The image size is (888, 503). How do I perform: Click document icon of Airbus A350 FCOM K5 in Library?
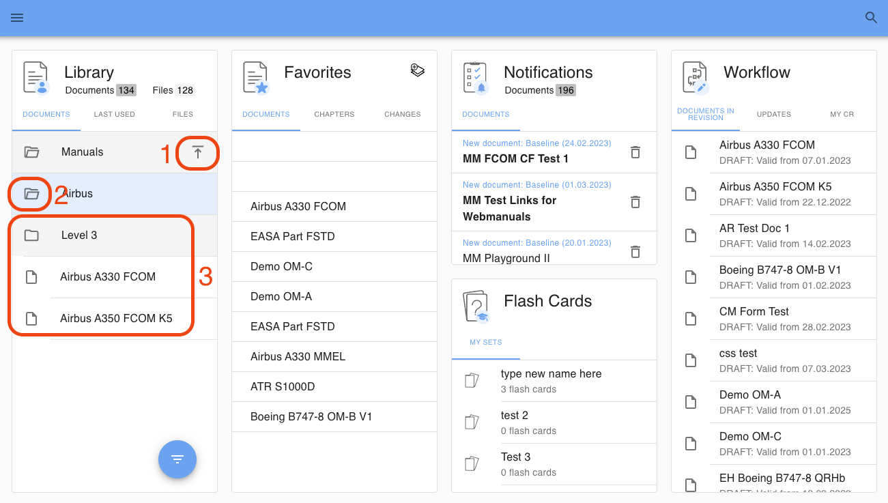(x=31, y=319)
